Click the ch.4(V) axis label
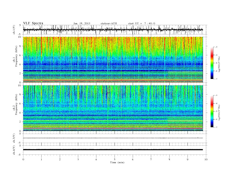 pos(14,150)
